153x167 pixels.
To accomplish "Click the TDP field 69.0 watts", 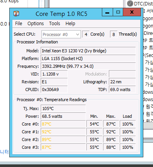I will (122, 90).
